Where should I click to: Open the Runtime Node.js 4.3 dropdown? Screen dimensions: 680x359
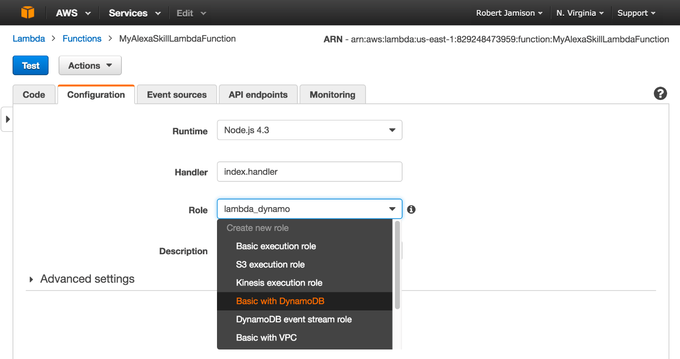click(309, 130)
